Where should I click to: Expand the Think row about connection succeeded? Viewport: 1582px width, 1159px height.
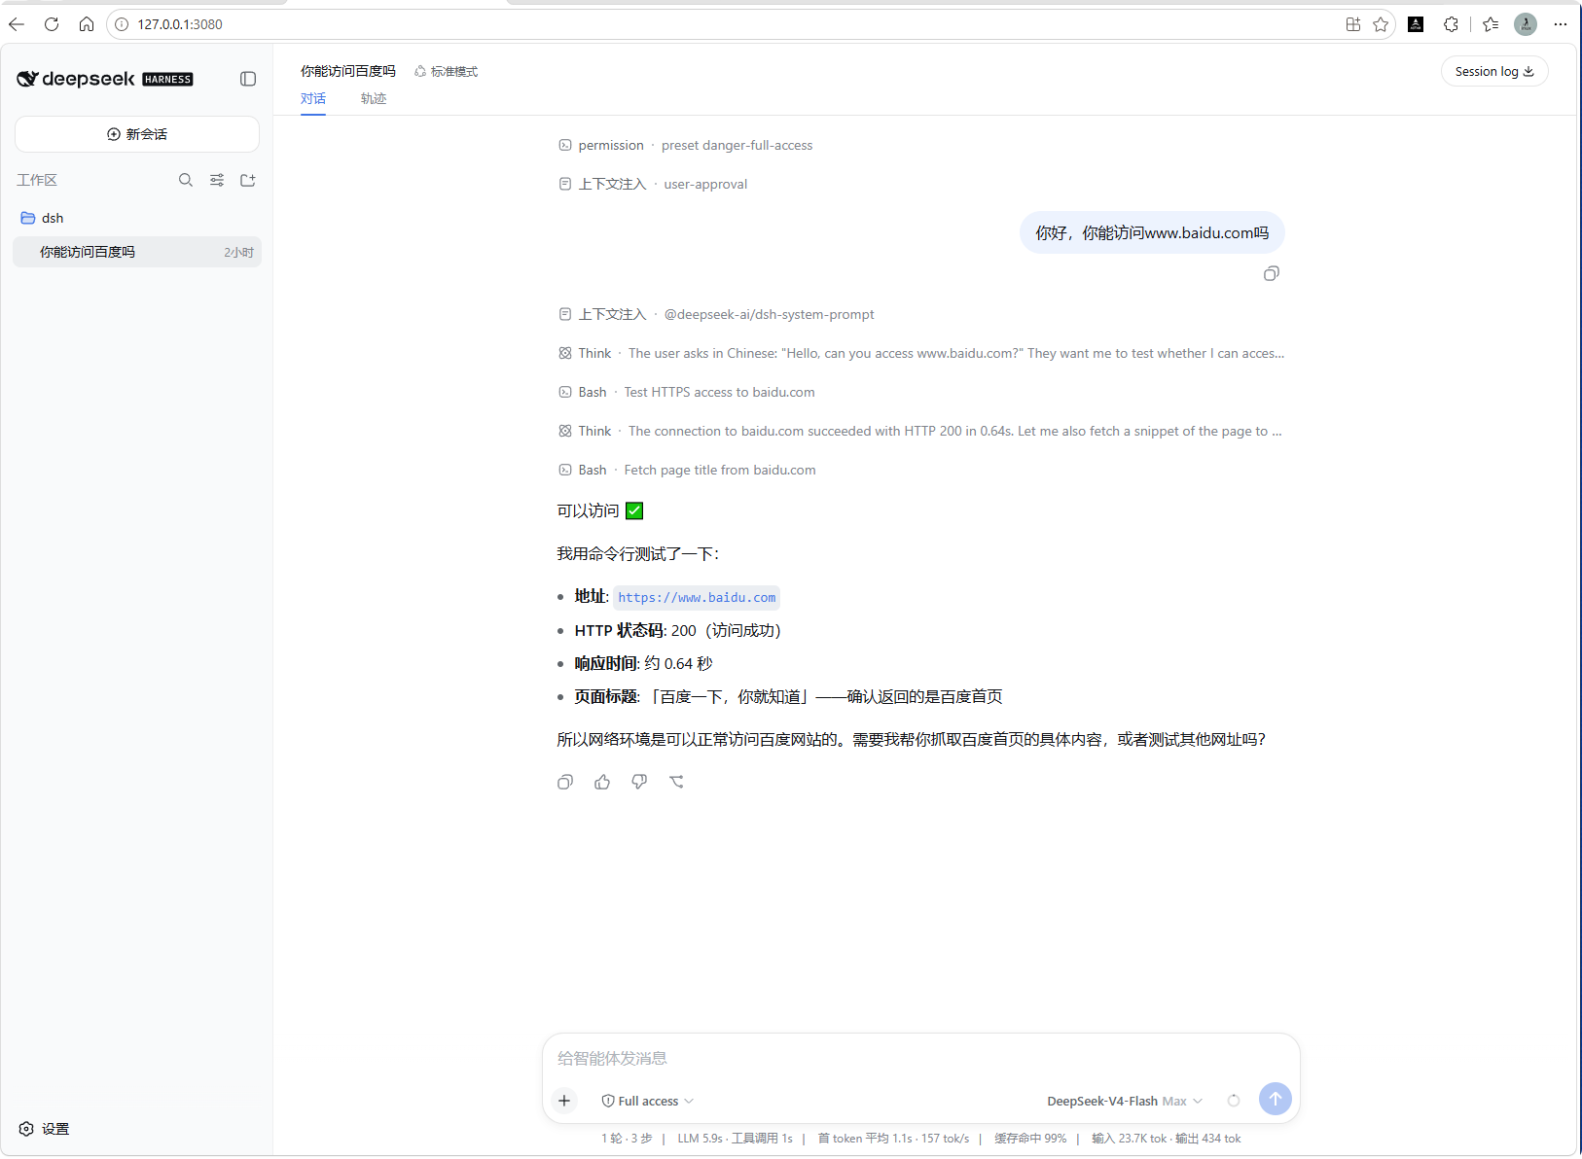point(920,431)
